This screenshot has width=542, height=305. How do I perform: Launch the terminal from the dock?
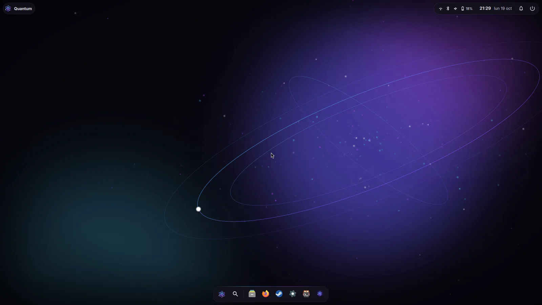pyautogui.click(x=306, y=294)
